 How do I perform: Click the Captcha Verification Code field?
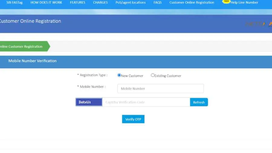click(x=146, y=102)
